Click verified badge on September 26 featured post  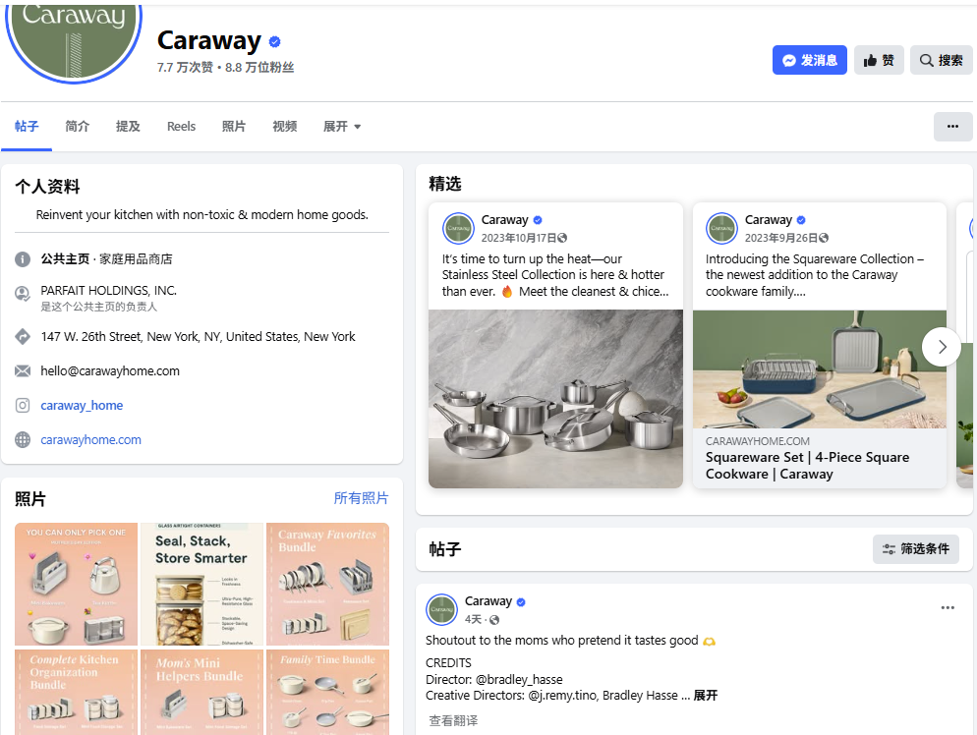click(x=801, y=220)
